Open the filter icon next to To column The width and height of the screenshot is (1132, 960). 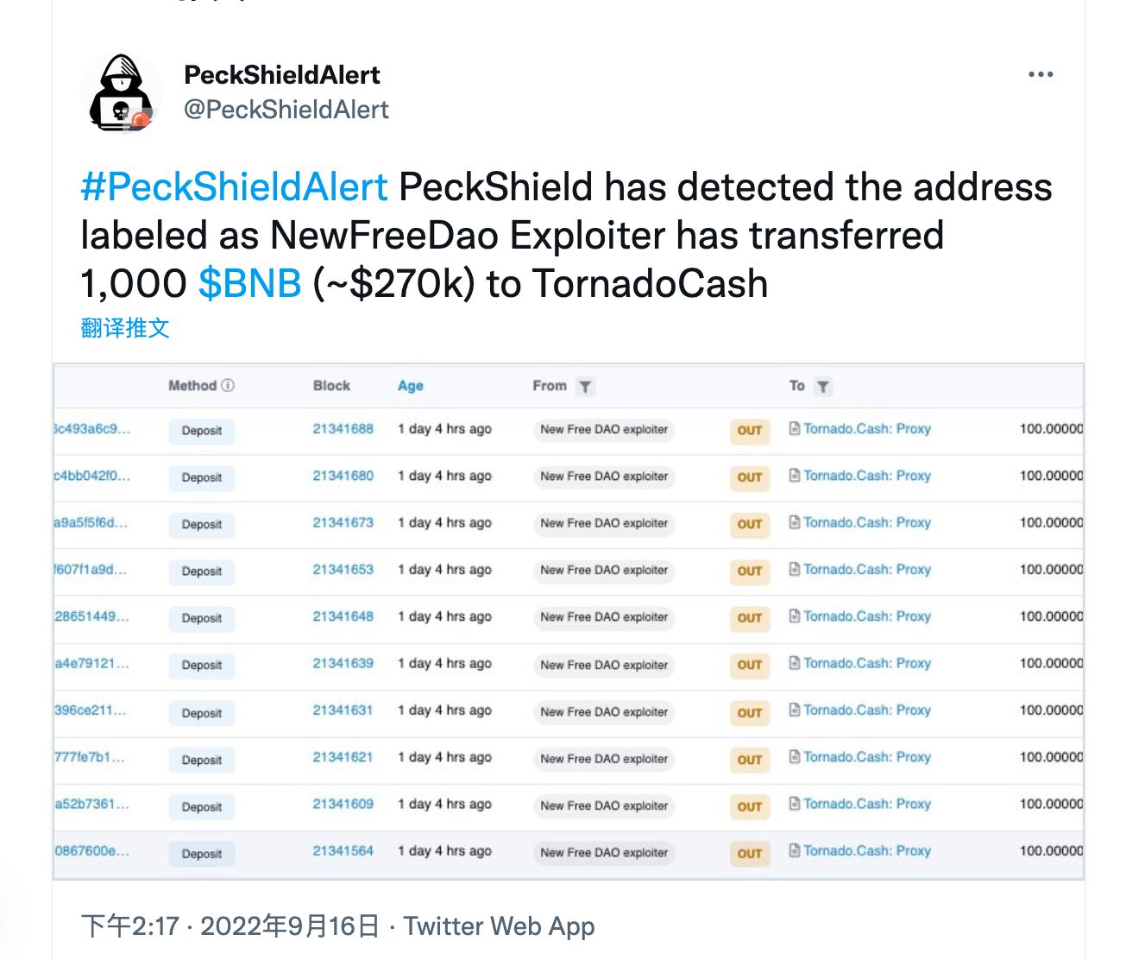coord(823,387)
